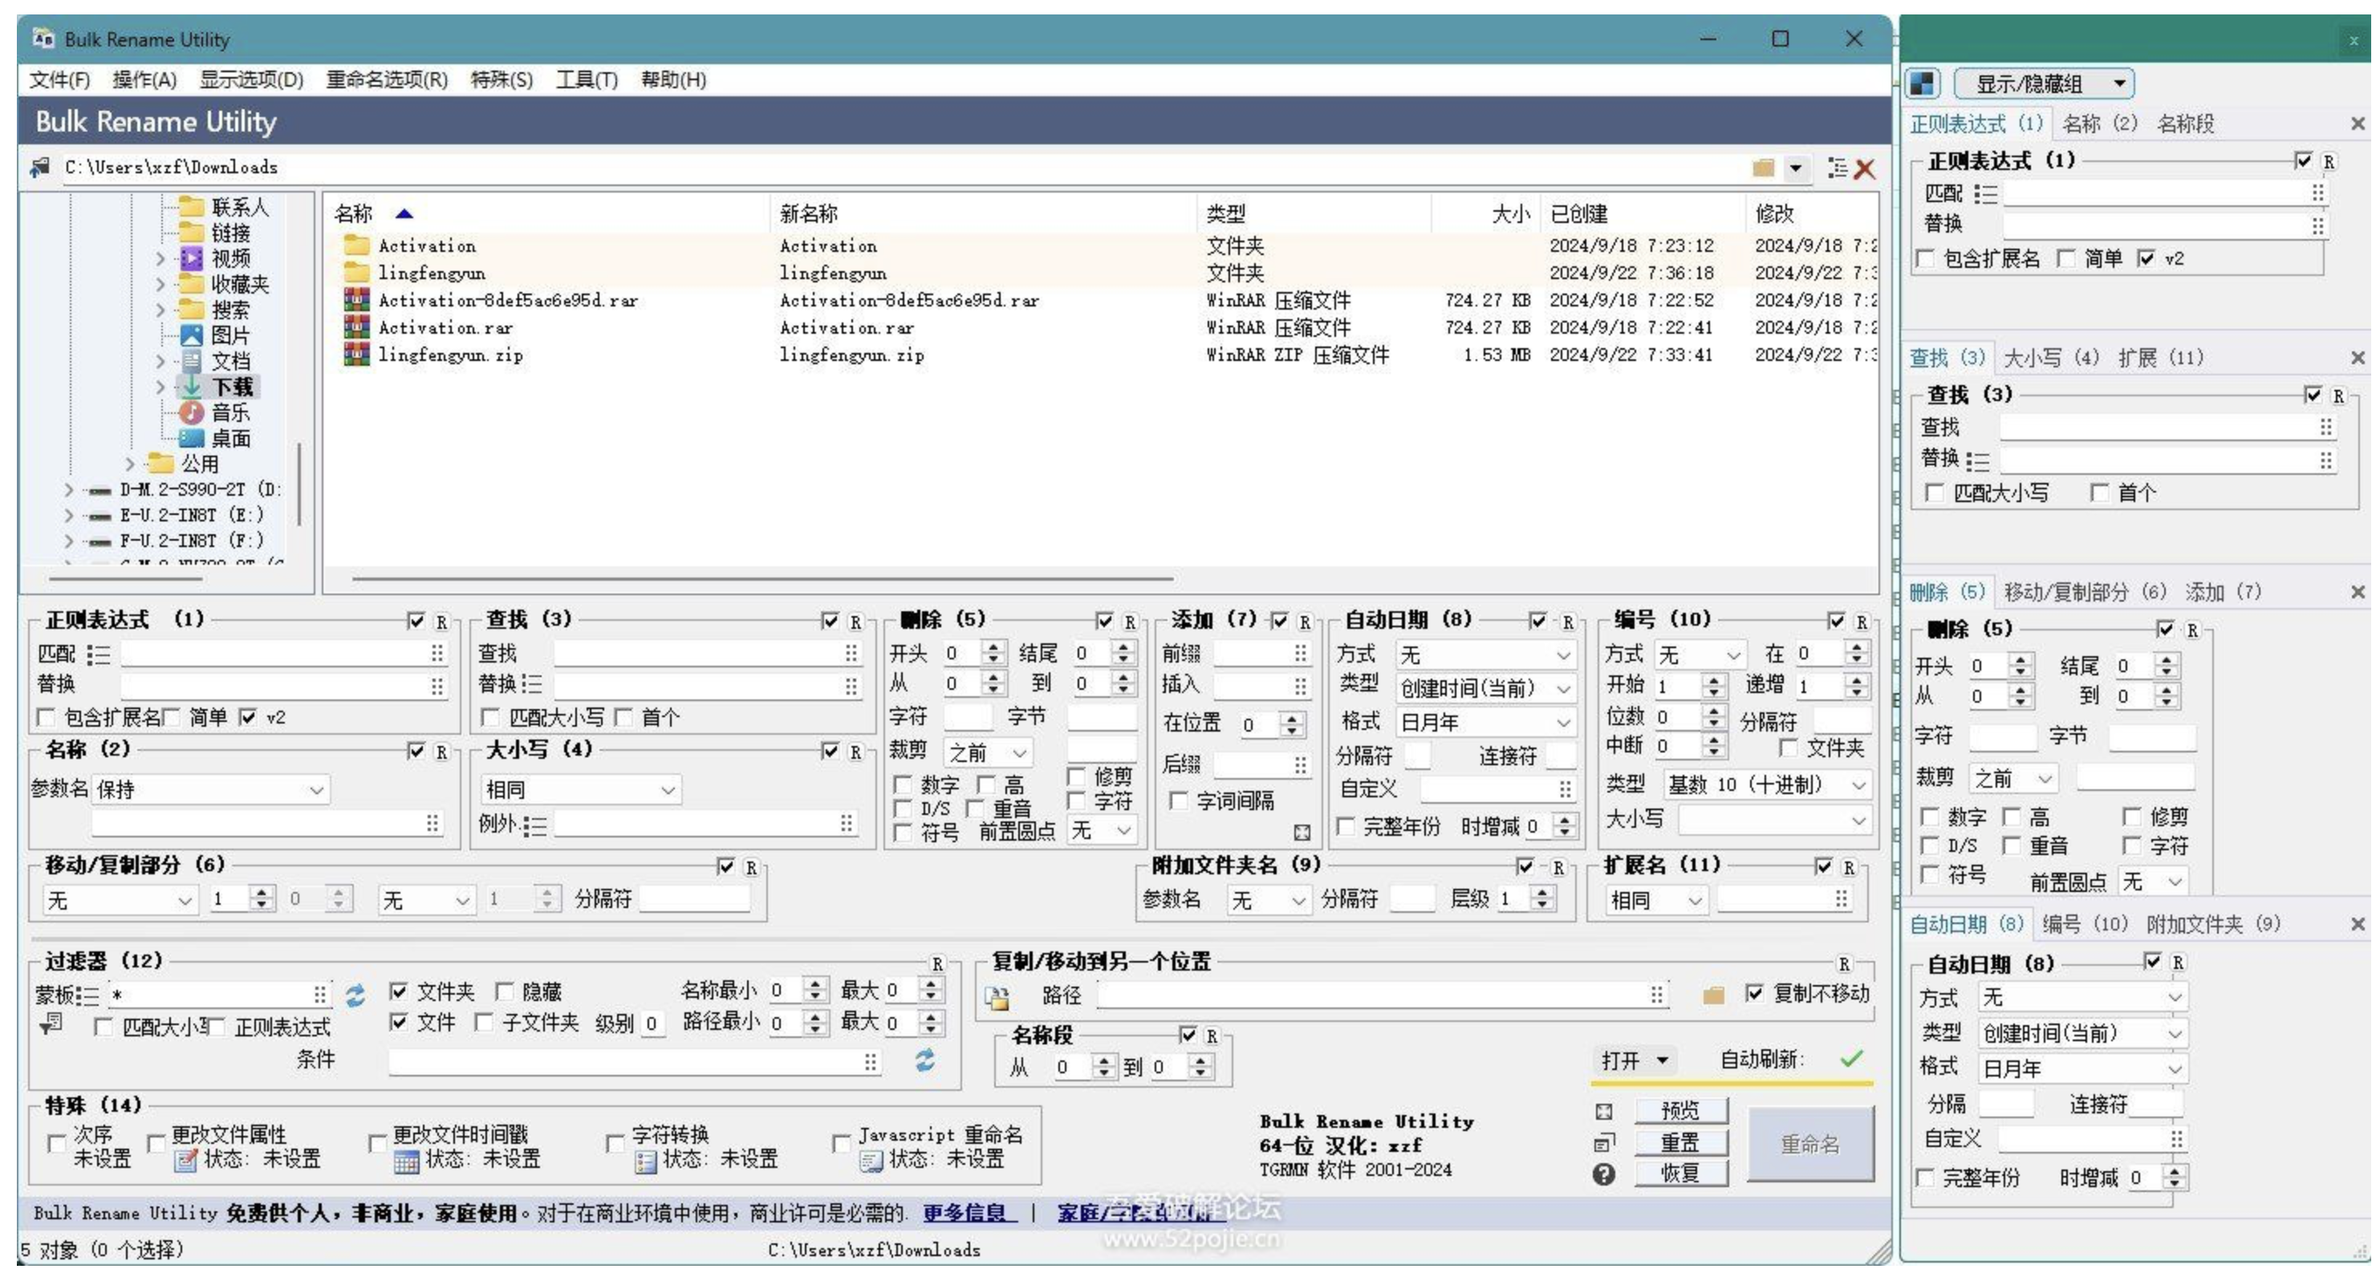Click the R reset button of 编号 (10) group
Image resolution: width=2380 pixels, height=1269 pixels.
(1861, 622)
